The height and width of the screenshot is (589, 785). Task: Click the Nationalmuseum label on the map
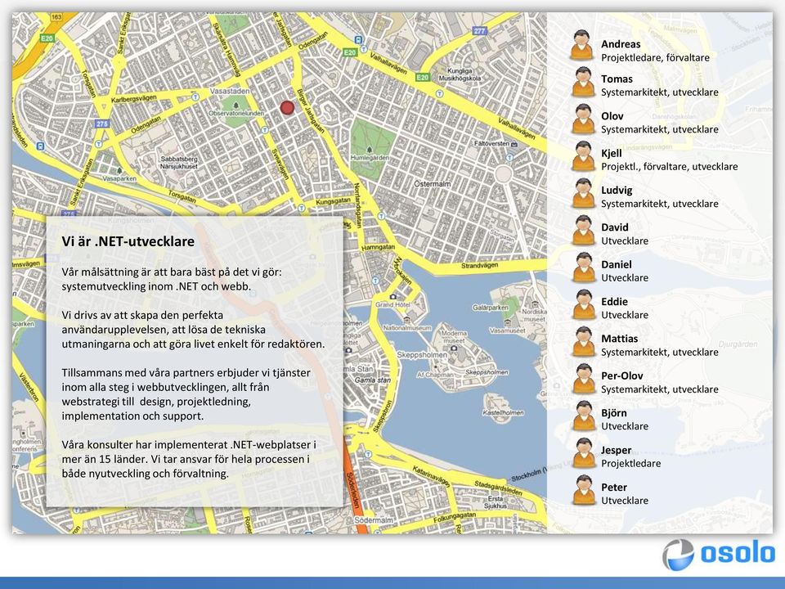[407, 328]
